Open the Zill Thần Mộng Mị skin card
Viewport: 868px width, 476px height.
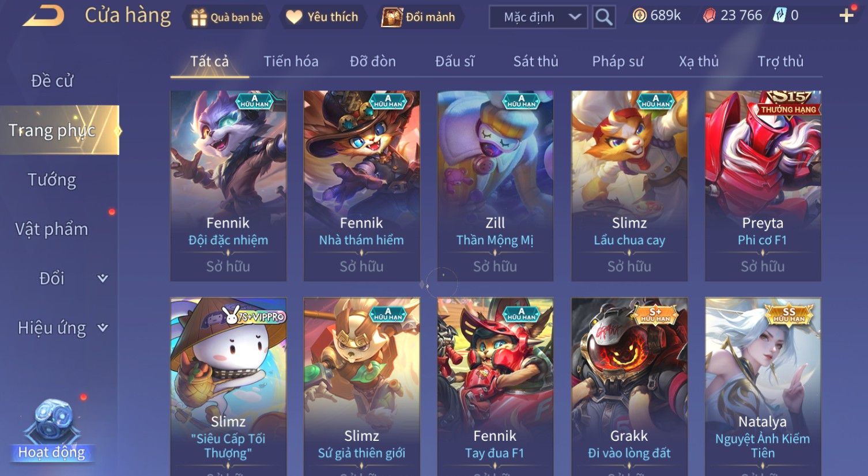pos(495,186)
